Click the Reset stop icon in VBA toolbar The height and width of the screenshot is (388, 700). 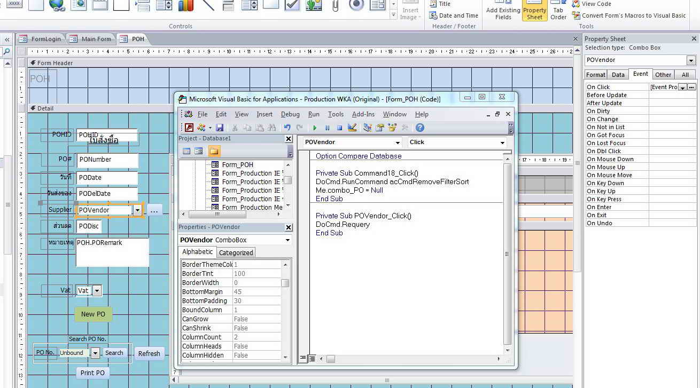click(x=339, y=128)
